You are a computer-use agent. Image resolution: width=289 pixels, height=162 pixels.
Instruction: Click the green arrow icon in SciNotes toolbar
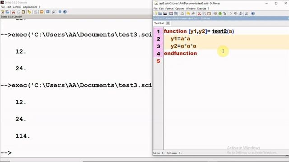[x=220, y=13]
